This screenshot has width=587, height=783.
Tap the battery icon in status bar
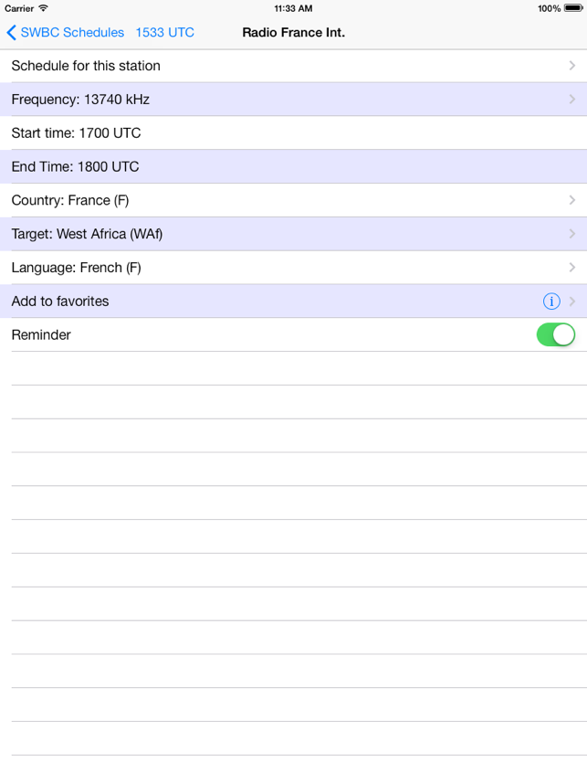tap(573, 8)
